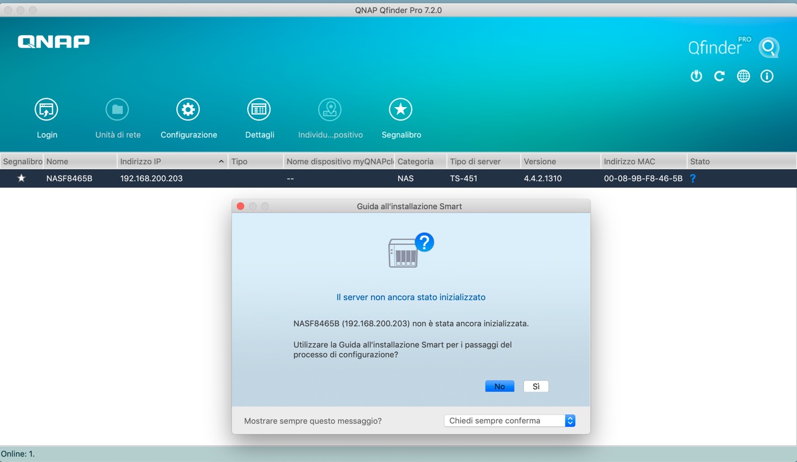The image size is (797, 462).
Task: Click the Versione column header
Action: 560,161
